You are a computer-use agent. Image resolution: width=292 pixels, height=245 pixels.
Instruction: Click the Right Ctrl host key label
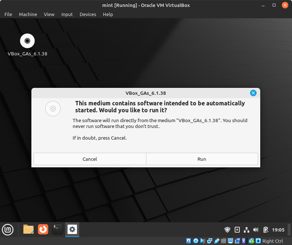coord(273,241)
